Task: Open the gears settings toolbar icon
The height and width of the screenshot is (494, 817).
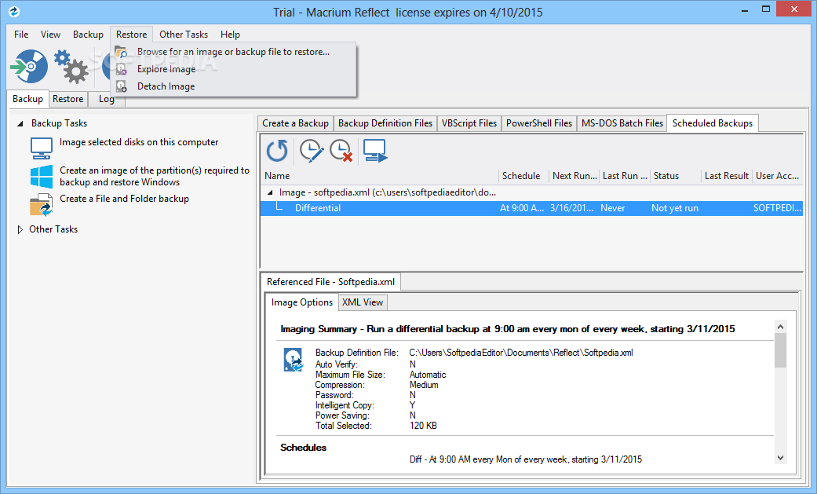Action: (x=71, y=67)
